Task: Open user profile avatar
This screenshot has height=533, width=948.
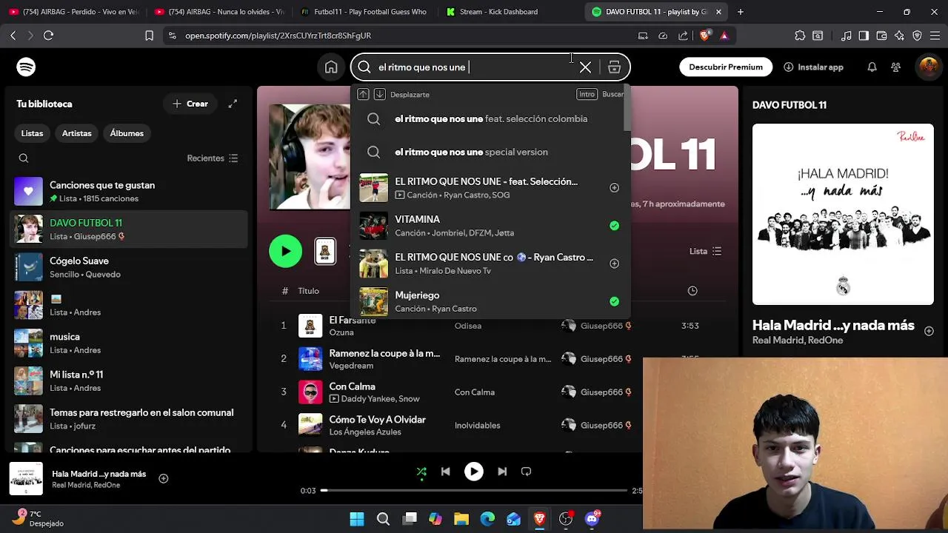Action: (x=928, y=67)
